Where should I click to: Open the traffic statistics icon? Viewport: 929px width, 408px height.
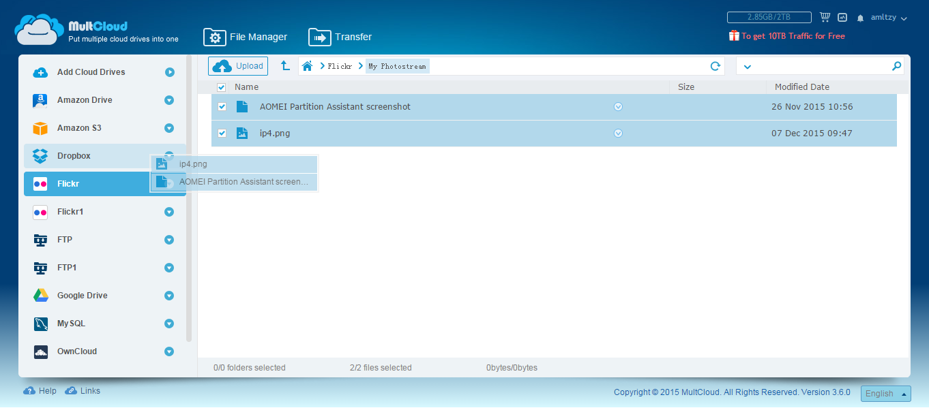coord(842,18)
